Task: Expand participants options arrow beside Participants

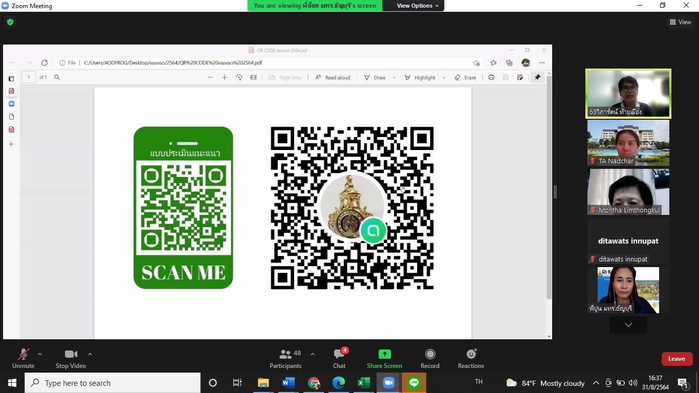Action: point(313,354)
